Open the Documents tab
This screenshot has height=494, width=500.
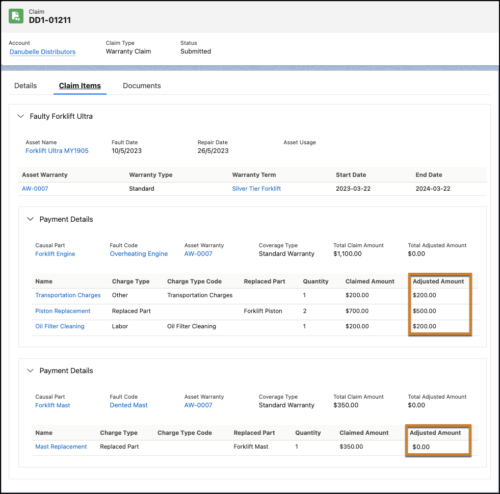(142, 86)
